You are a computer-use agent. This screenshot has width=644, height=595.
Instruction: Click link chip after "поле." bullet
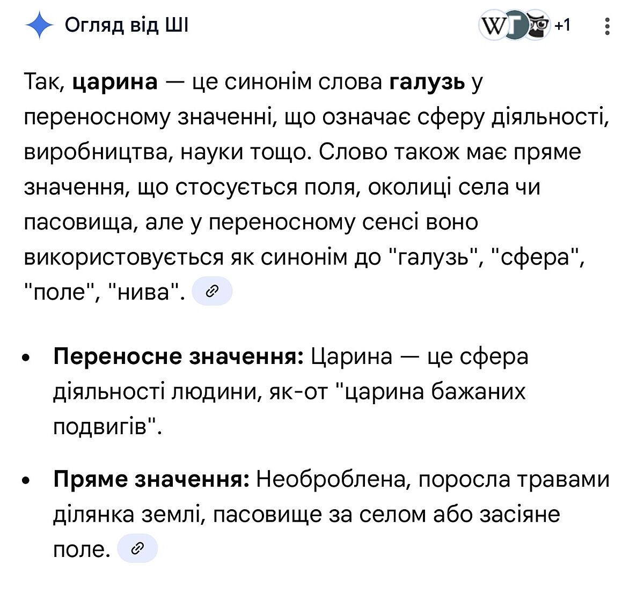click(x=137, y=548)
